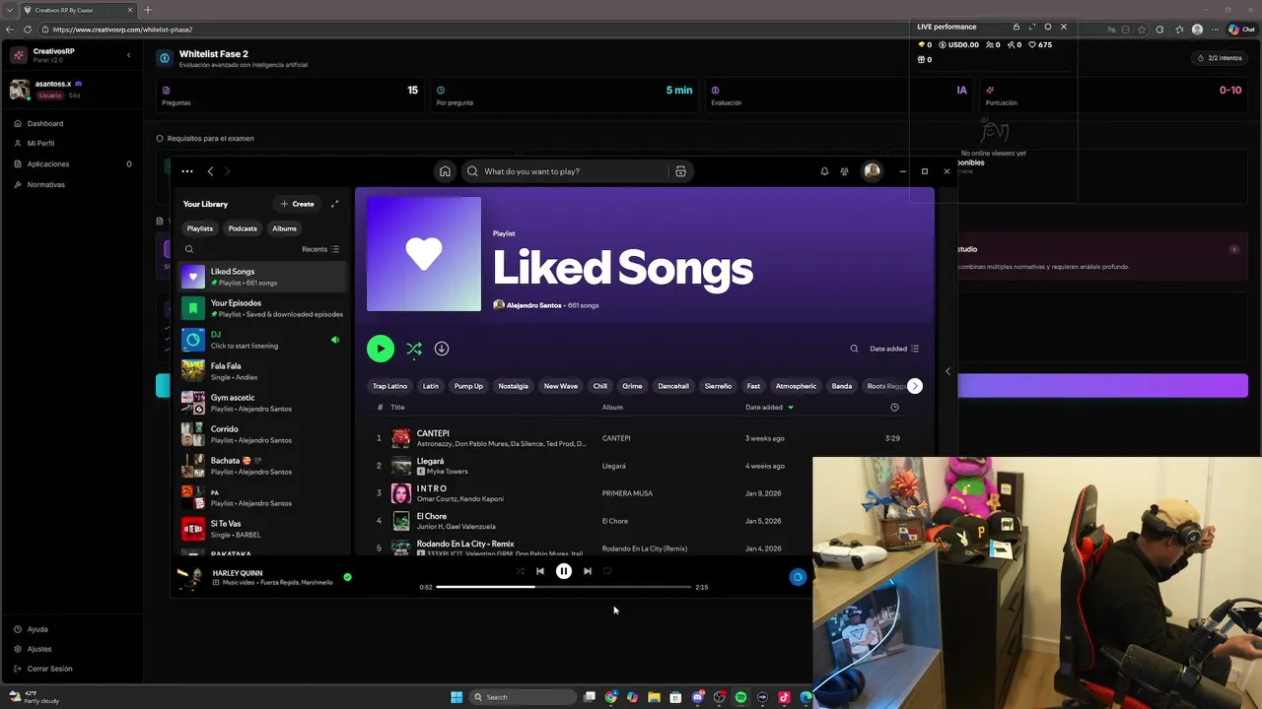Click Create in Your Library
1262x709 pixels.
click(297, 204)
